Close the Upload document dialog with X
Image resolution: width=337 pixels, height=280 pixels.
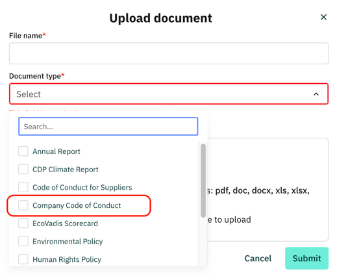[x=323, y=17]
